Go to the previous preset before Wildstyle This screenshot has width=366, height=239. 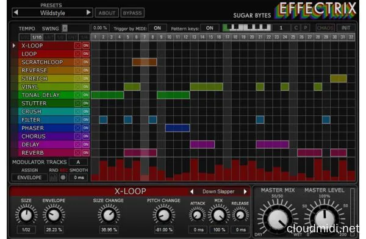pos(16,12)
